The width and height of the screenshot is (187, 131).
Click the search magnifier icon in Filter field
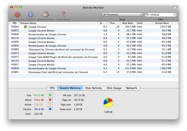tap(147, 15)
